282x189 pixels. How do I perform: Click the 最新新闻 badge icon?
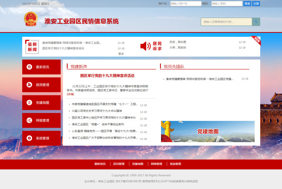(32, 47)
